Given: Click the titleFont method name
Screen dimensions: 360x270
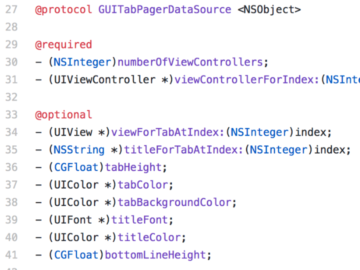Looking at the screenshot, I should (x=139, y=220).
